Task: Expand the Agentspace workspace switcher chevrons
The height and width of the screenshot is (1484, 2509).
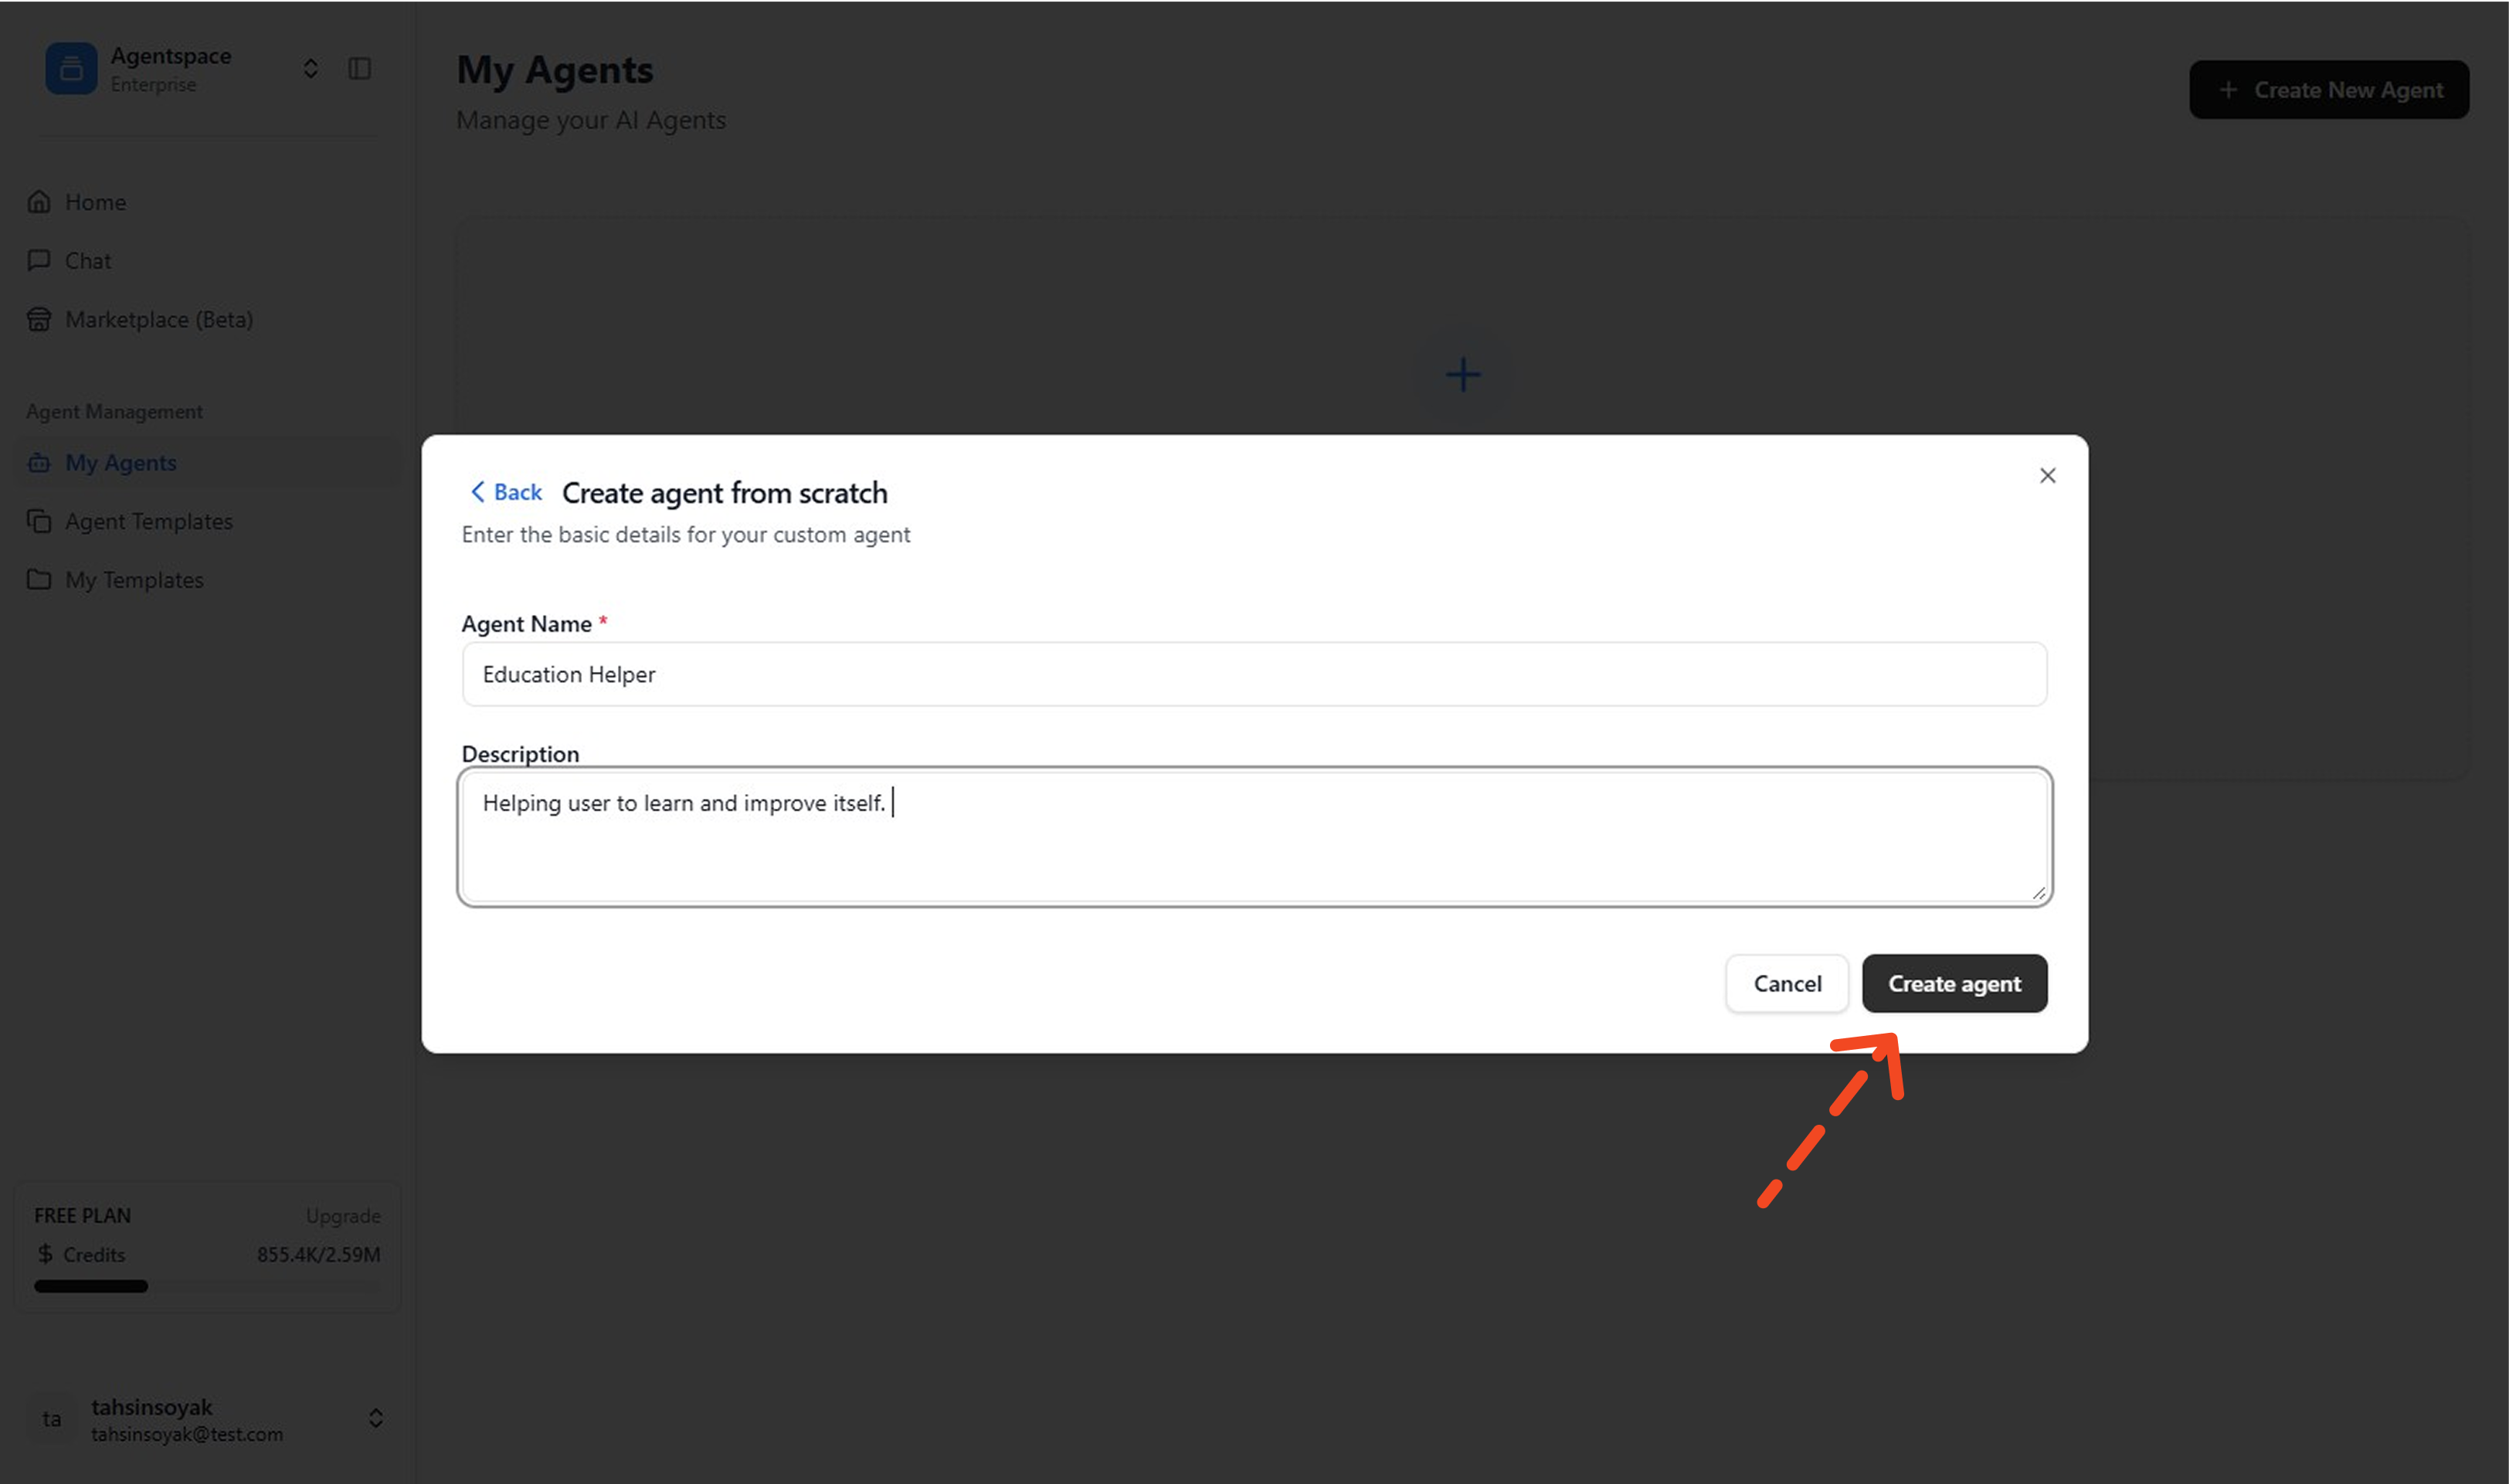Action: tap(310, 68)
